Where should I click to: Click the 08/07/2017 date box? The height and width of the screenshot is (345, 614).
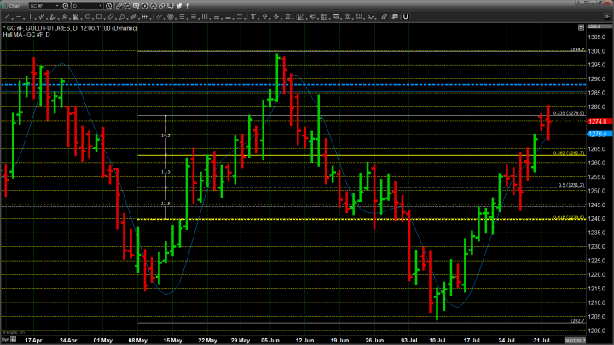[575, 340]
